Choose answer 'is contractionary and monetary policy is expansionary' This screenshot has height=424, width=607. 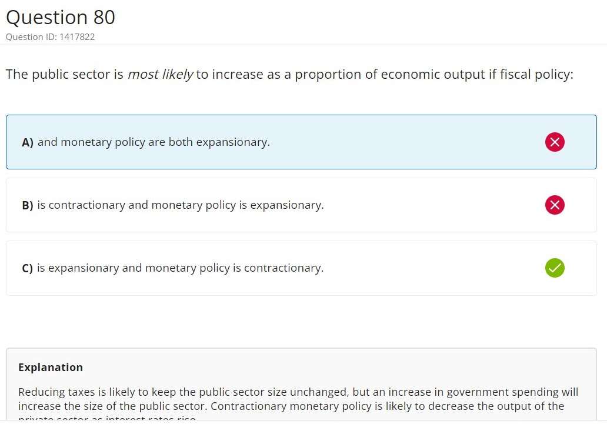pyautogui.click(x=180, y=205)
